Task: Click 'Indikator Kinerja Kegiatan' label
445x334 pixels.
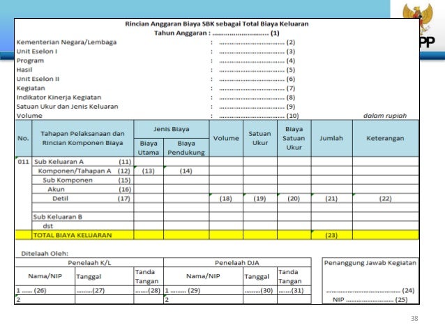Action: 59,98
